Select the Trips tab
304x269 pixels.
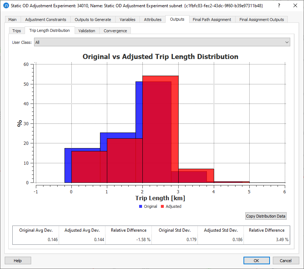16,31
